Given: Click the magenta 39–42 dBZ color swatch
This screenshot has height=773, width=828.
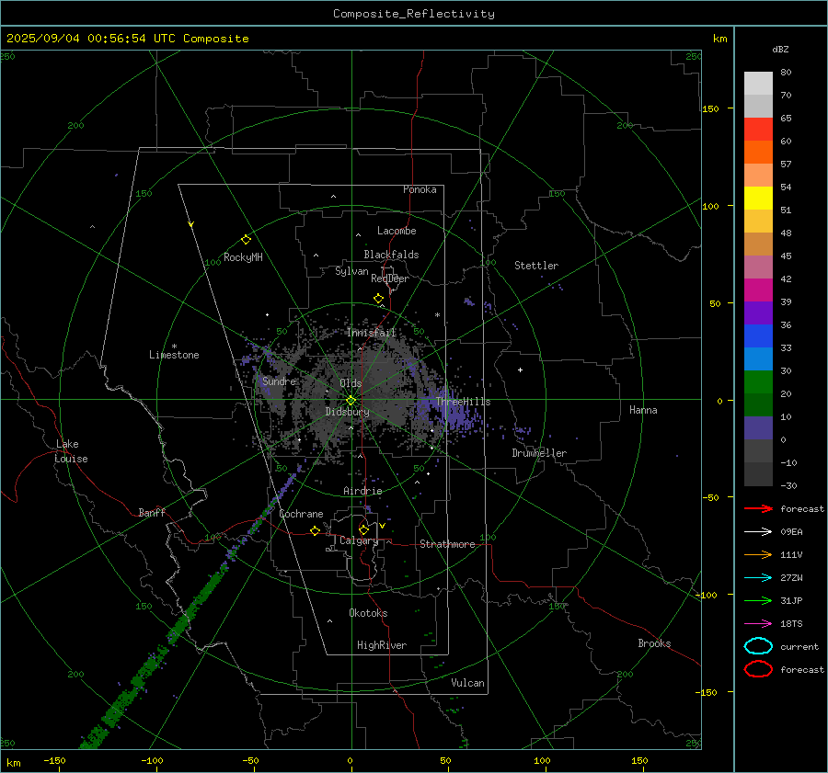Looking at the screenshot, I should coord(758,290).
